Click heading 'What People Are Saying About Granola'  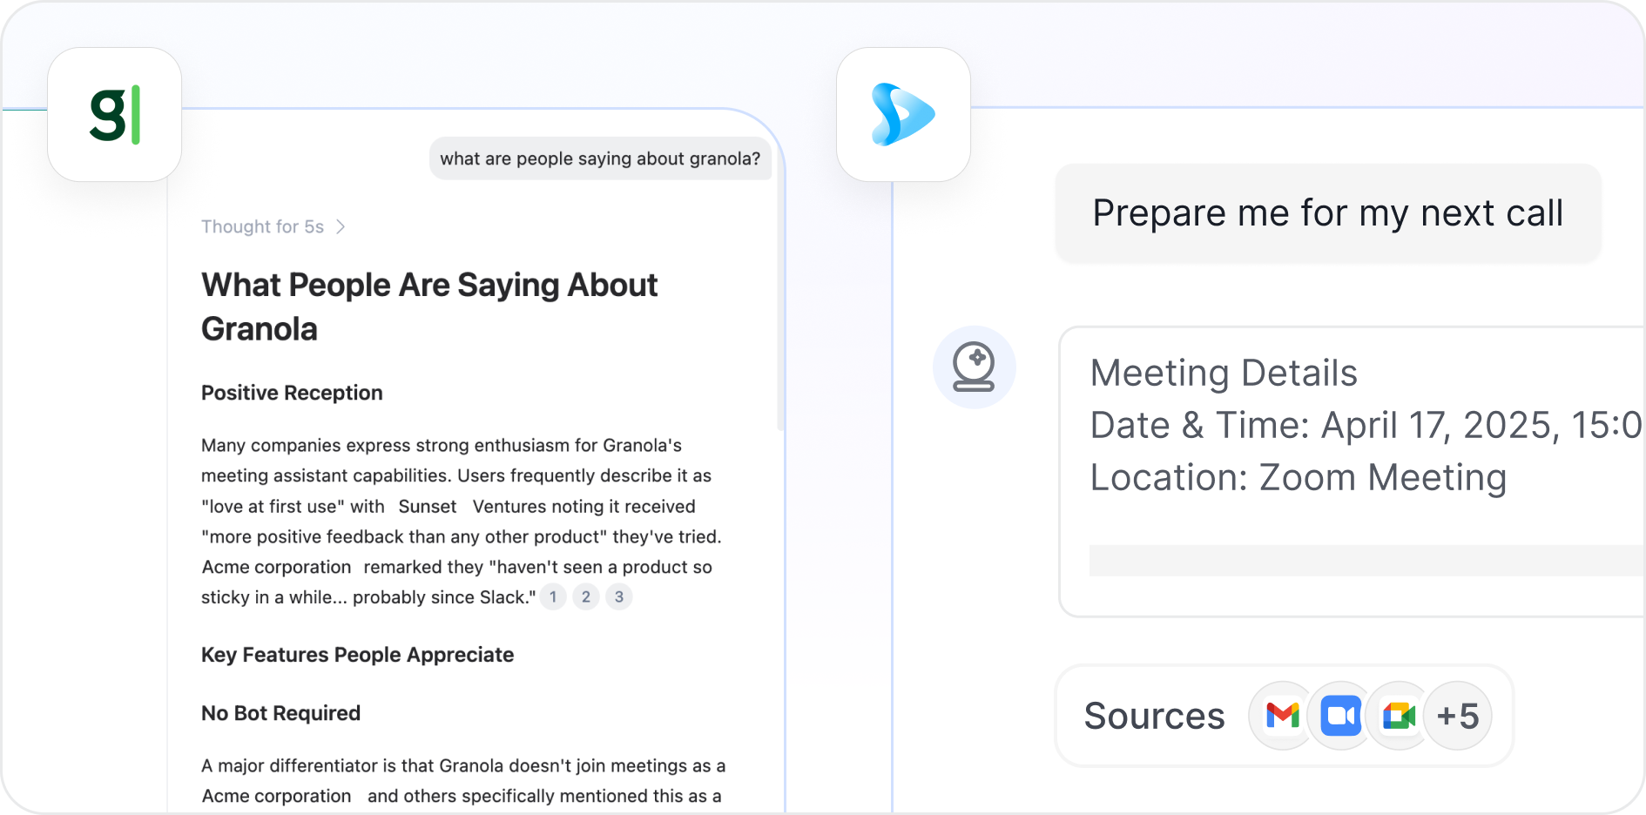pyautogui.click(x=429, y=306)
